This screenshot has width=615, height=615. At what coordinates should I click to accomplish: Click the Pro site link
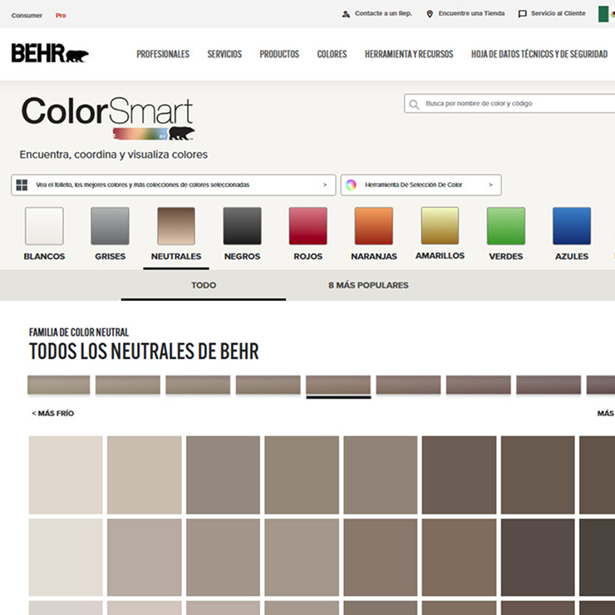[61, 16]
